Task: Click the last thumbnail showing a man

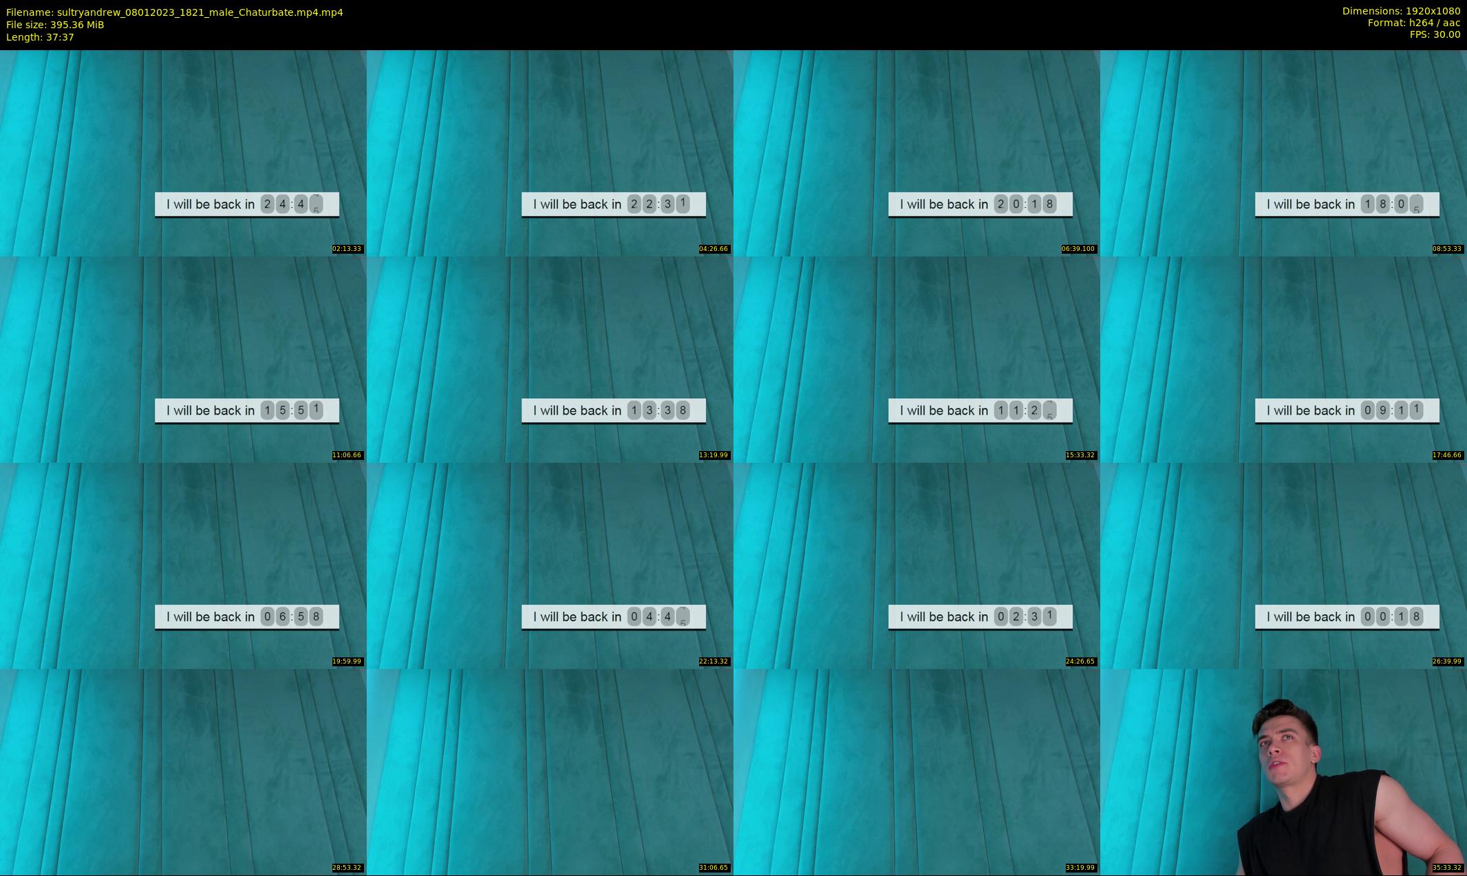Action: (x=1283, y=771)
